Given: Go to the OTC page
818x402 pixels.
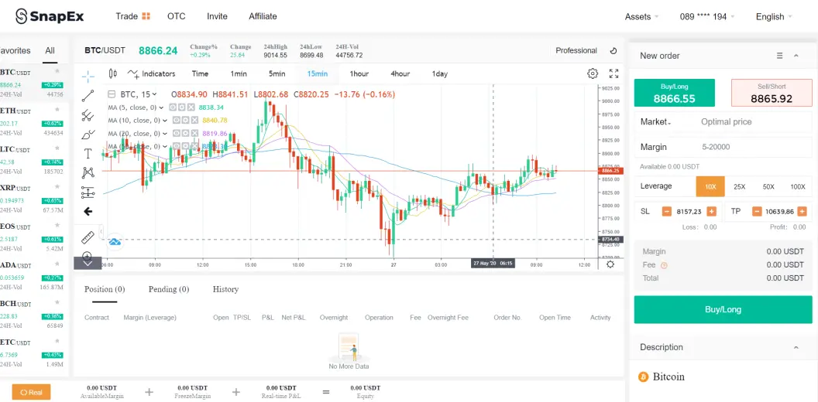Looking at the screenshot, I should click(177, 16).
